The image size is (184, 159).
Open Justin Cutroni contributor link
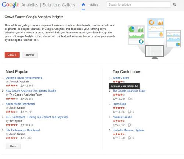[121, 78]
